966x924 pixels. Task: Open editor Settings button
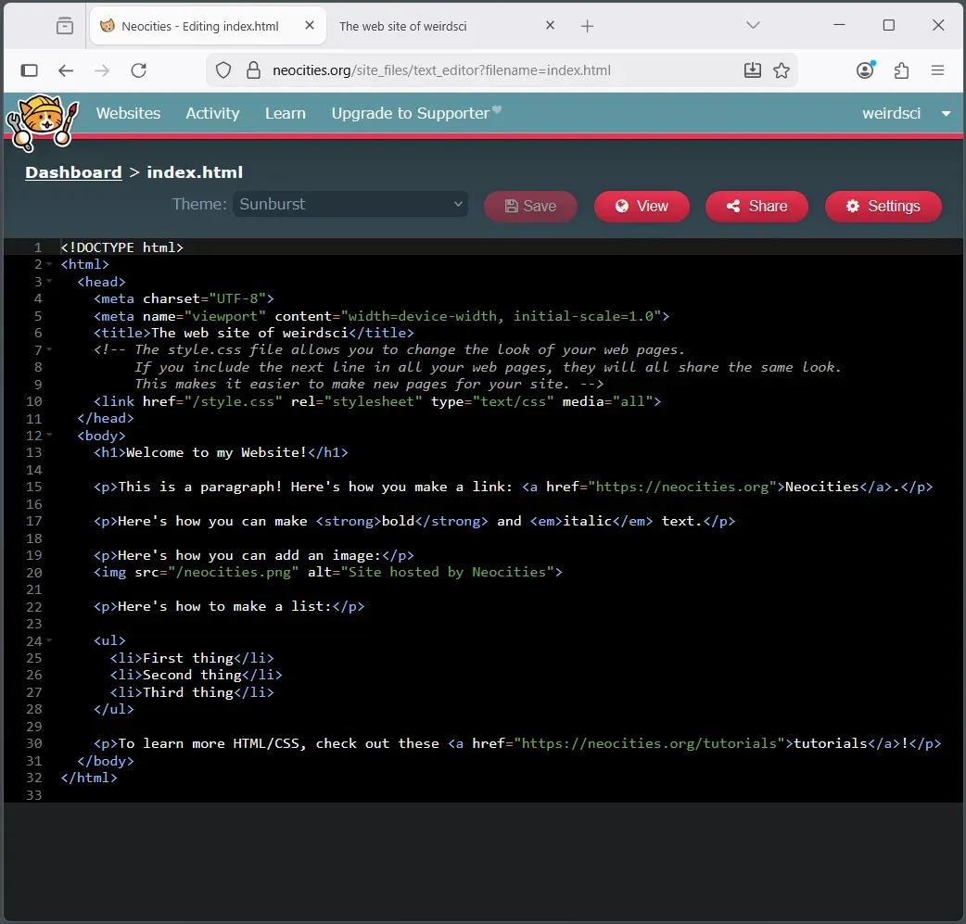click(x=883, y=206)
